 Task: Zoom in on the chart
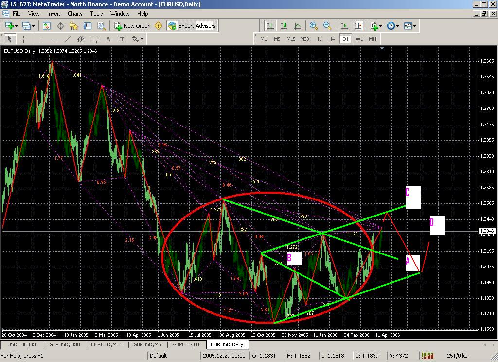point(314,26)
